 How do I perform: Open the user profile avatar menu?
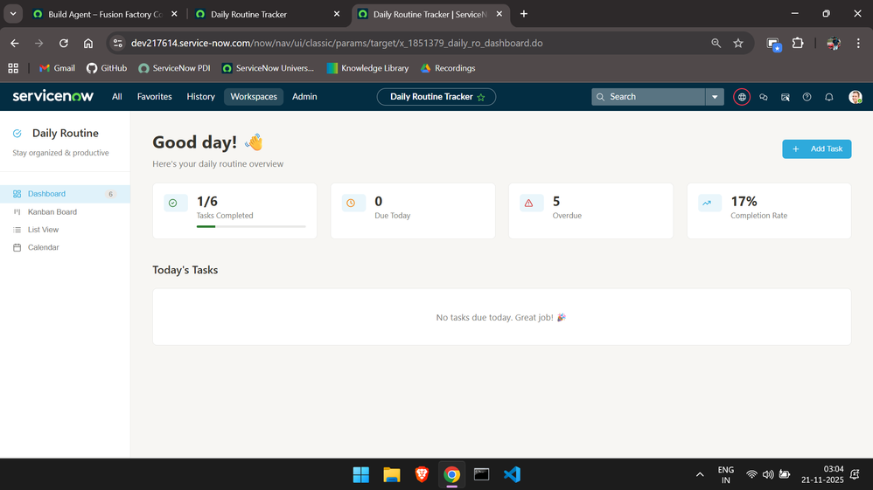coord(856,97)
